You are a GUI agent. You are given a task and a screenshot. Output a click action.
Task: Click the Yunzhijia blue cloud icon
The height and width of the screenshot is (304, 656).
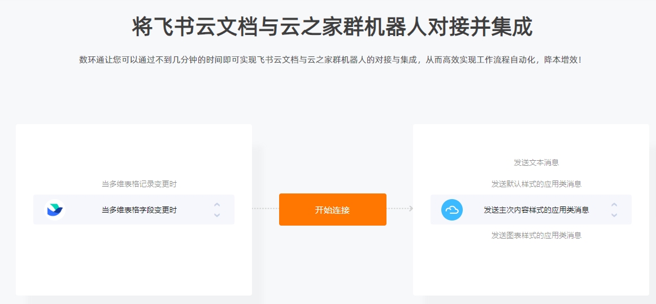[452, 210]
